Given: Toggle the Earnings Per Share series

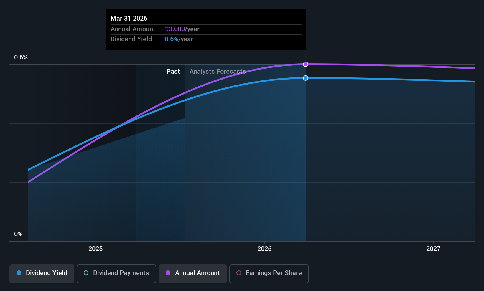Looking at the screenshot, I should (x=269, y=274).
